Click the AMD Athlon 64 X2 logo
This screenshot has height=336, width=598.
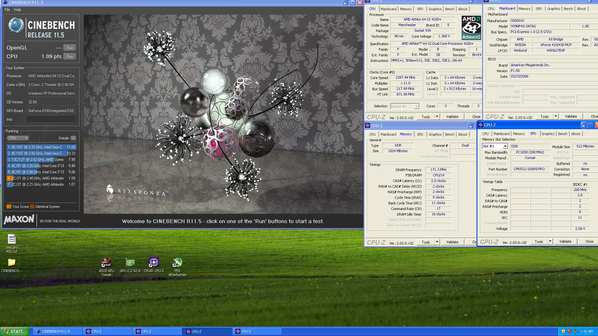click(471, 28)
